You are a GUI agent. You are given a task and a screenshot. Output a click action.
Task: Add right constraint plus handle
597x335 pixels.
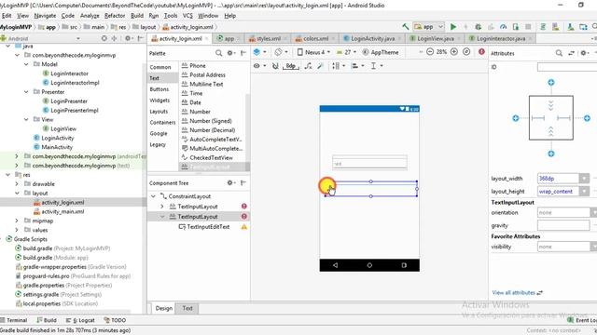click(587, 118)
